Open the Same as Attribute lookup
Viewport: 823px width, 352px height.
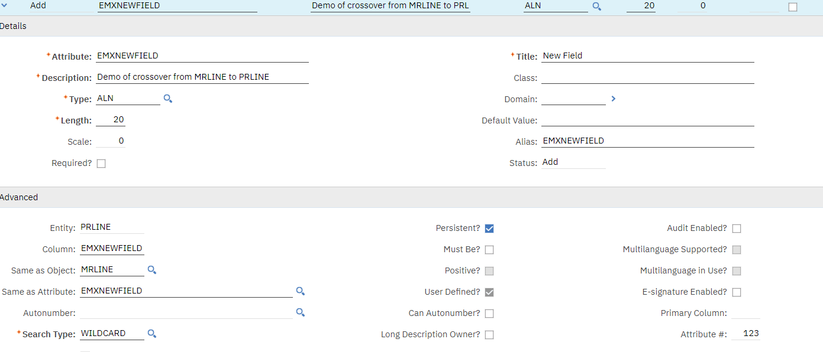click(x=301, y=291)
